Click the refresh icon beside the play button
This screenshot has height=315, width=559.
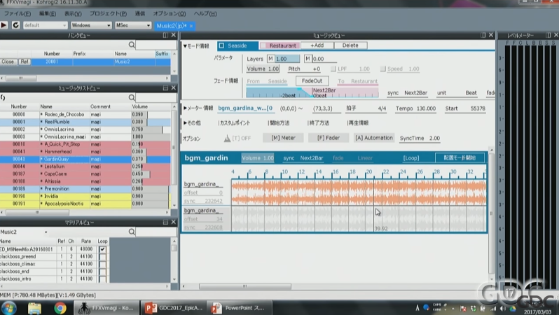[x=15, y=25]
